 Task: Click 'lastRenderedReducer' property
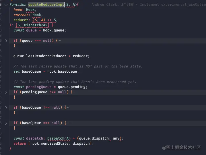[x=46, y=56]
